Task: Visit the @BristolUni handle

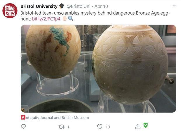Action: tap(78, 6)
